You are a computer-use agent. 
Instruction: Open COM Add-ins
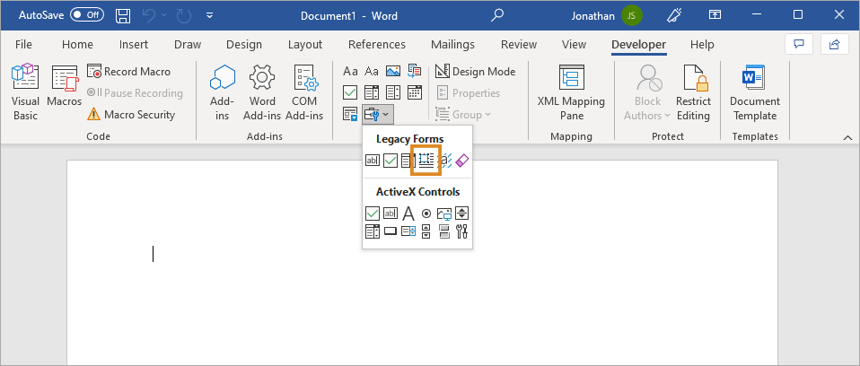304,92
